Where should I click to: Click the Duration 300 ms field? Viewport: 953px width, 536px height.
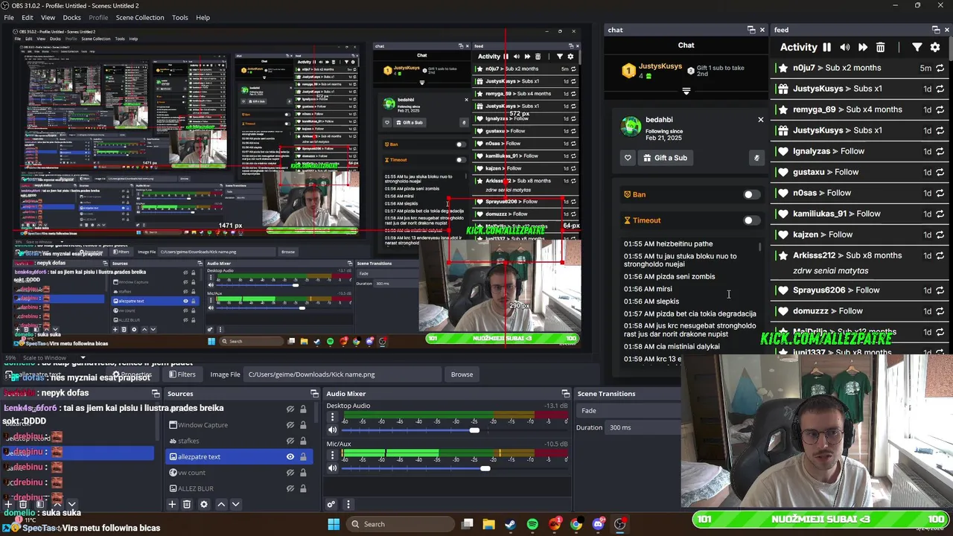point(643,428)
